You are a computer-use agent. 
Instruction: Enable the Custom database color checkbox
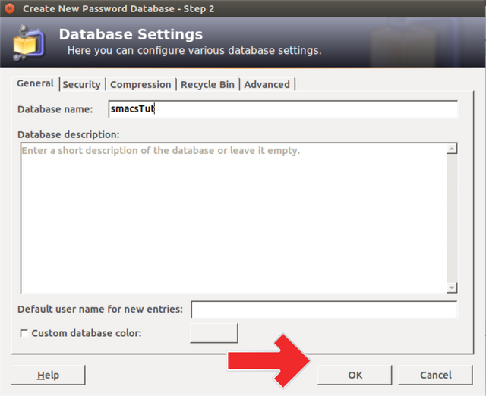click(x=24, y=333)
